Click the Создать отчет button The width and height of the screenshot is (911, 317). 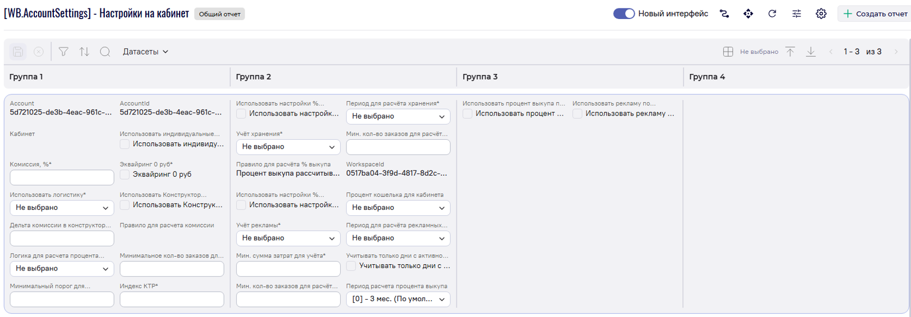875,14
